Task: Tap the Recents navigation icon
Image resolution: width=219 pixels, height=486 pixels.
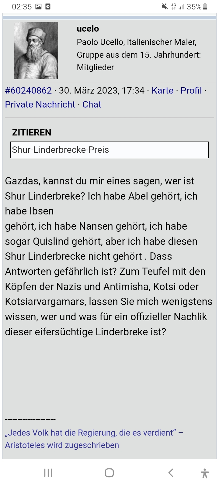Action: click(48, 473)
